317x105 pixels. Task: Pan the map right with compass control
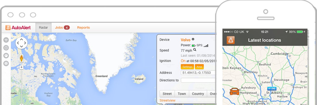point(25,43)
